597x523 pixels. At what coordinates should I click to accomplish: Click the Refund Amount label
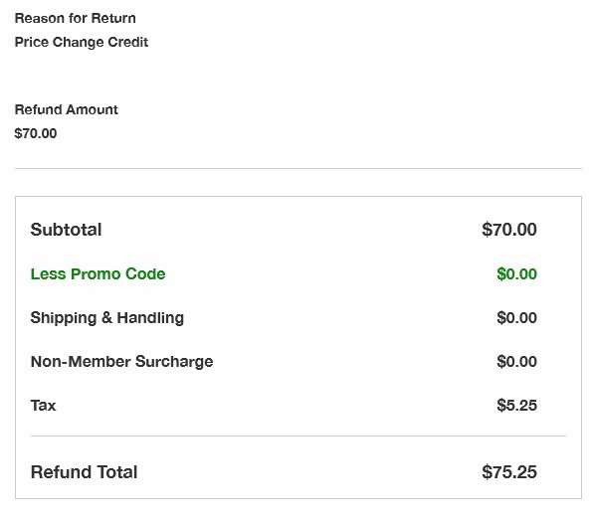67,109
